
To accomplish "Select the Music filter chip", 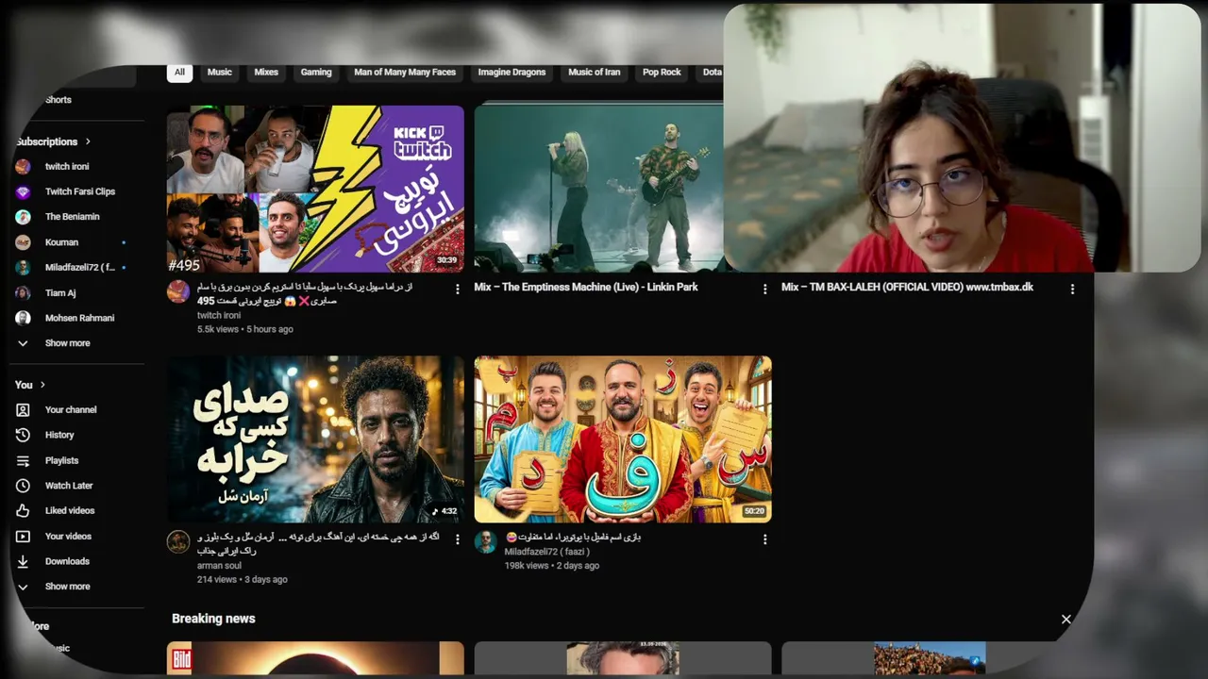I will [220, 73].
